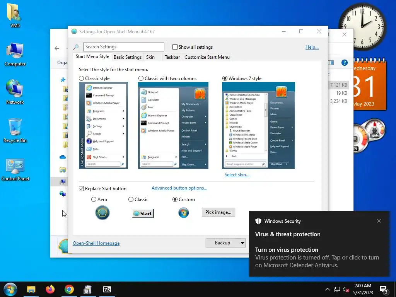Open File Explorer from the taskbar
This screenshot has width=396, height=297.
click(31, 289)
